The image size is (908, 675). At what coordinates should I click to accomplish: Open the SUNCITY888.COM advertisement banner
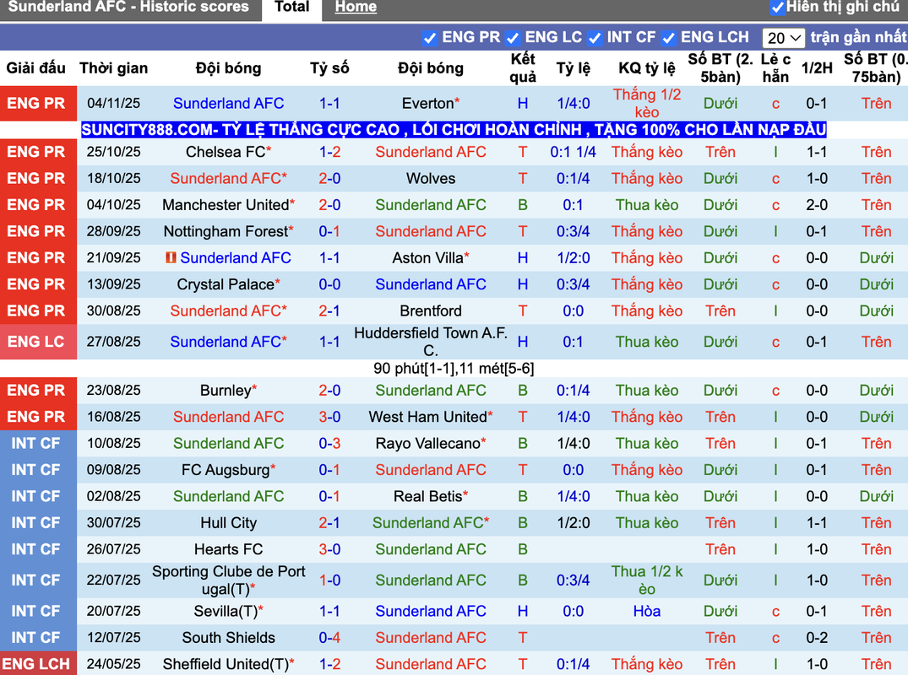click(454, 130)
